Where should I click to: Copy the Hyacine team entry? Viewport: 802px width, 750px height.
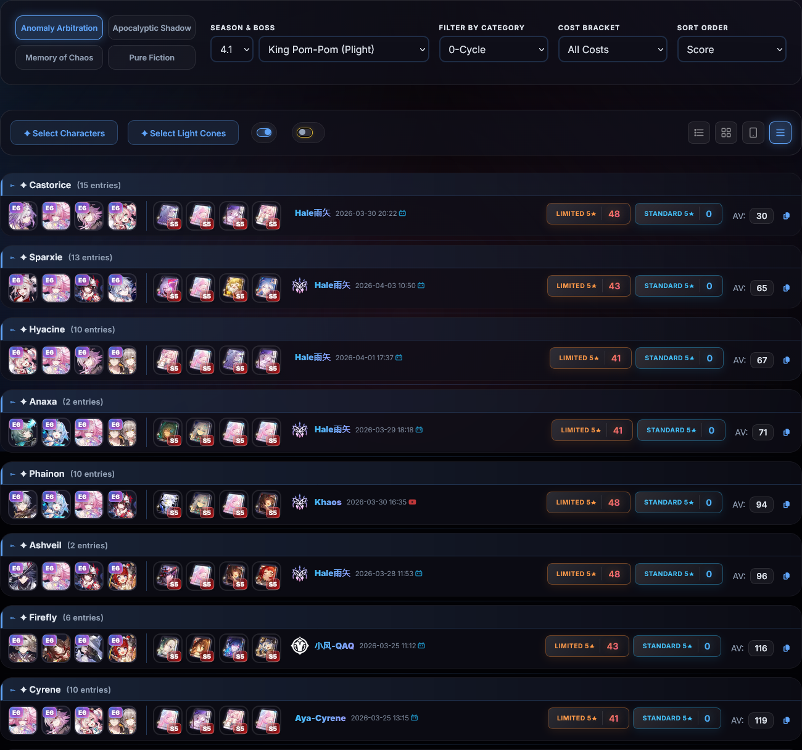[x=787, y=360]
